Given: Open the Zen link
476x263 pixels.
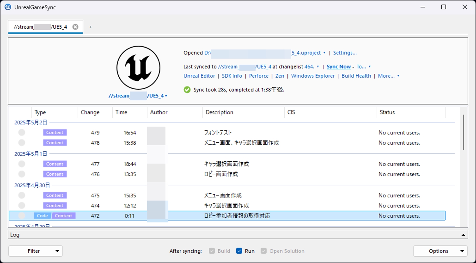Looking at the screenshot, I should click(280, 76).
